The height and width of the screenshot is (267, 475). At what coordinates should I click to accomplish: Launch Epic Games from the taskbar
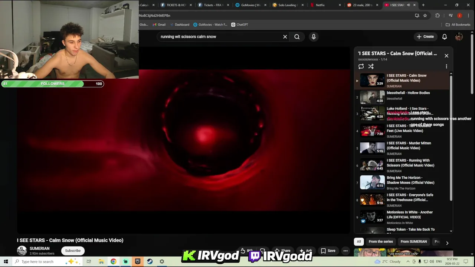(x=138, y=261)
